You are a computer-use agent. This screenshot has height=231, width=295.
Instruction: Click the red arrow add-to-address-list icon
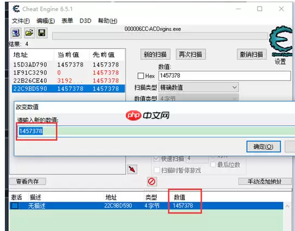132,169
